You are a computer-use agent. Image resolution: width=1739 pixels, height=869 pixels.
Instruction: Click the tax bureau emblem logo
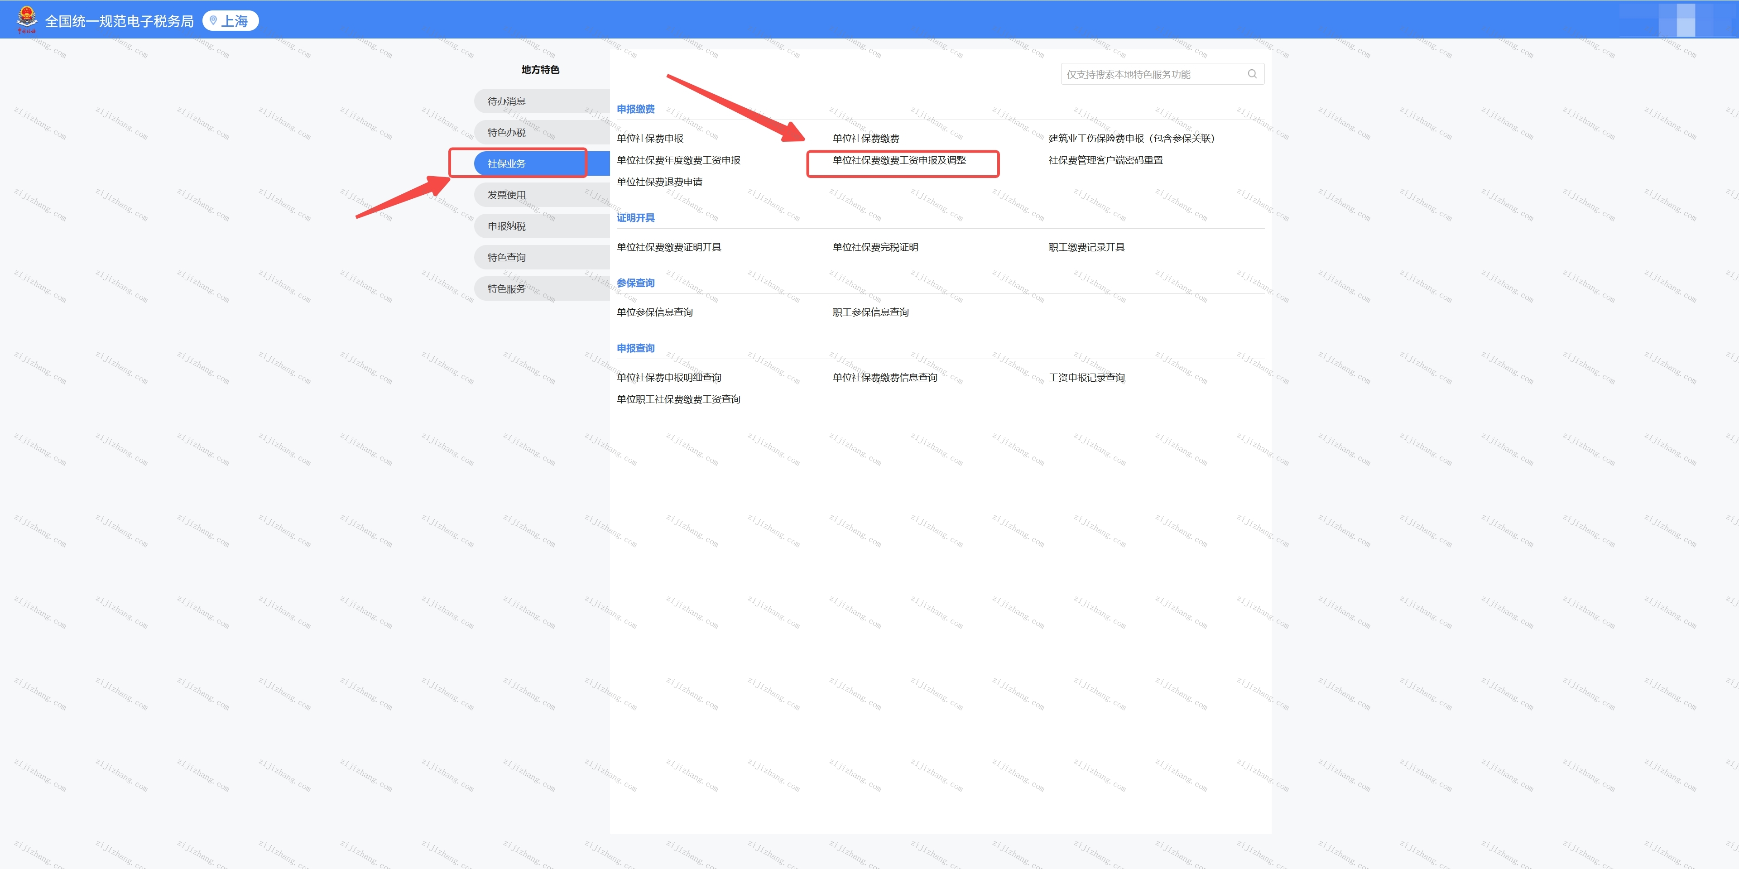[x=27, y=19]
